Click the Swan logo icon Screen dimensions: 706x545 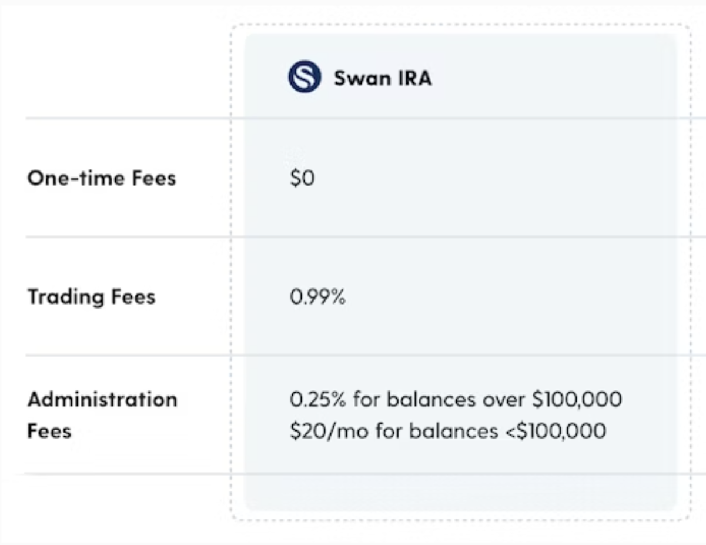(x=305, y=77)
